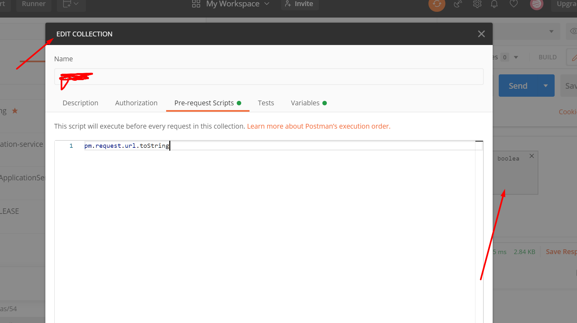577x323 pixels.
Task: Expand the My Workspace dropdown
Action: click(267, 4)
